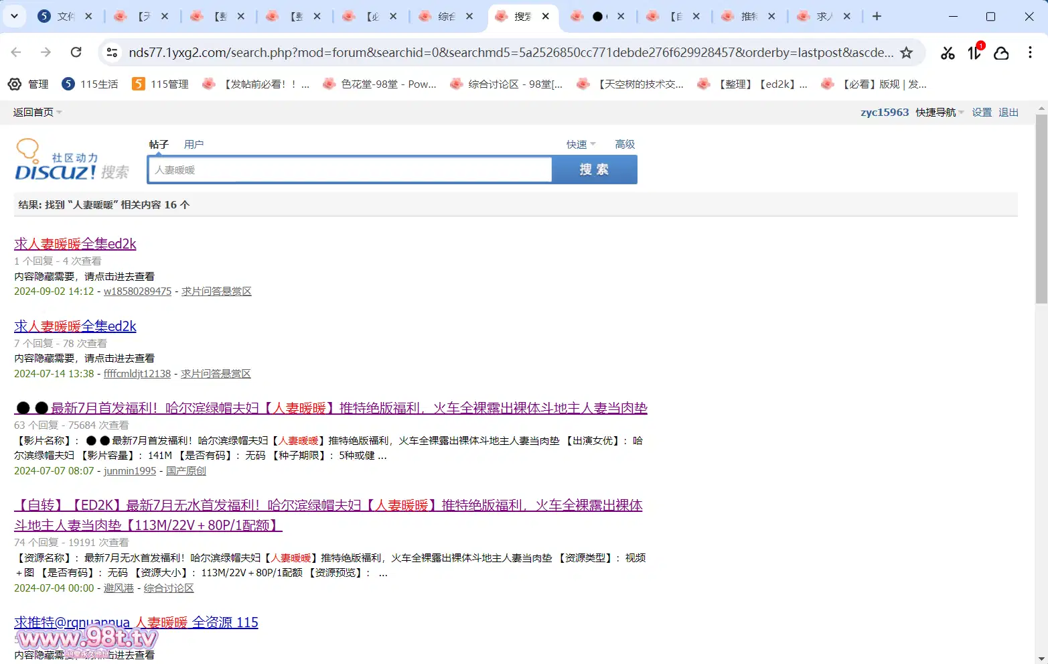Open author 避风港 profile
Image resolution: width=1048 pixels, height=664 pixels.
click(119, 588)
